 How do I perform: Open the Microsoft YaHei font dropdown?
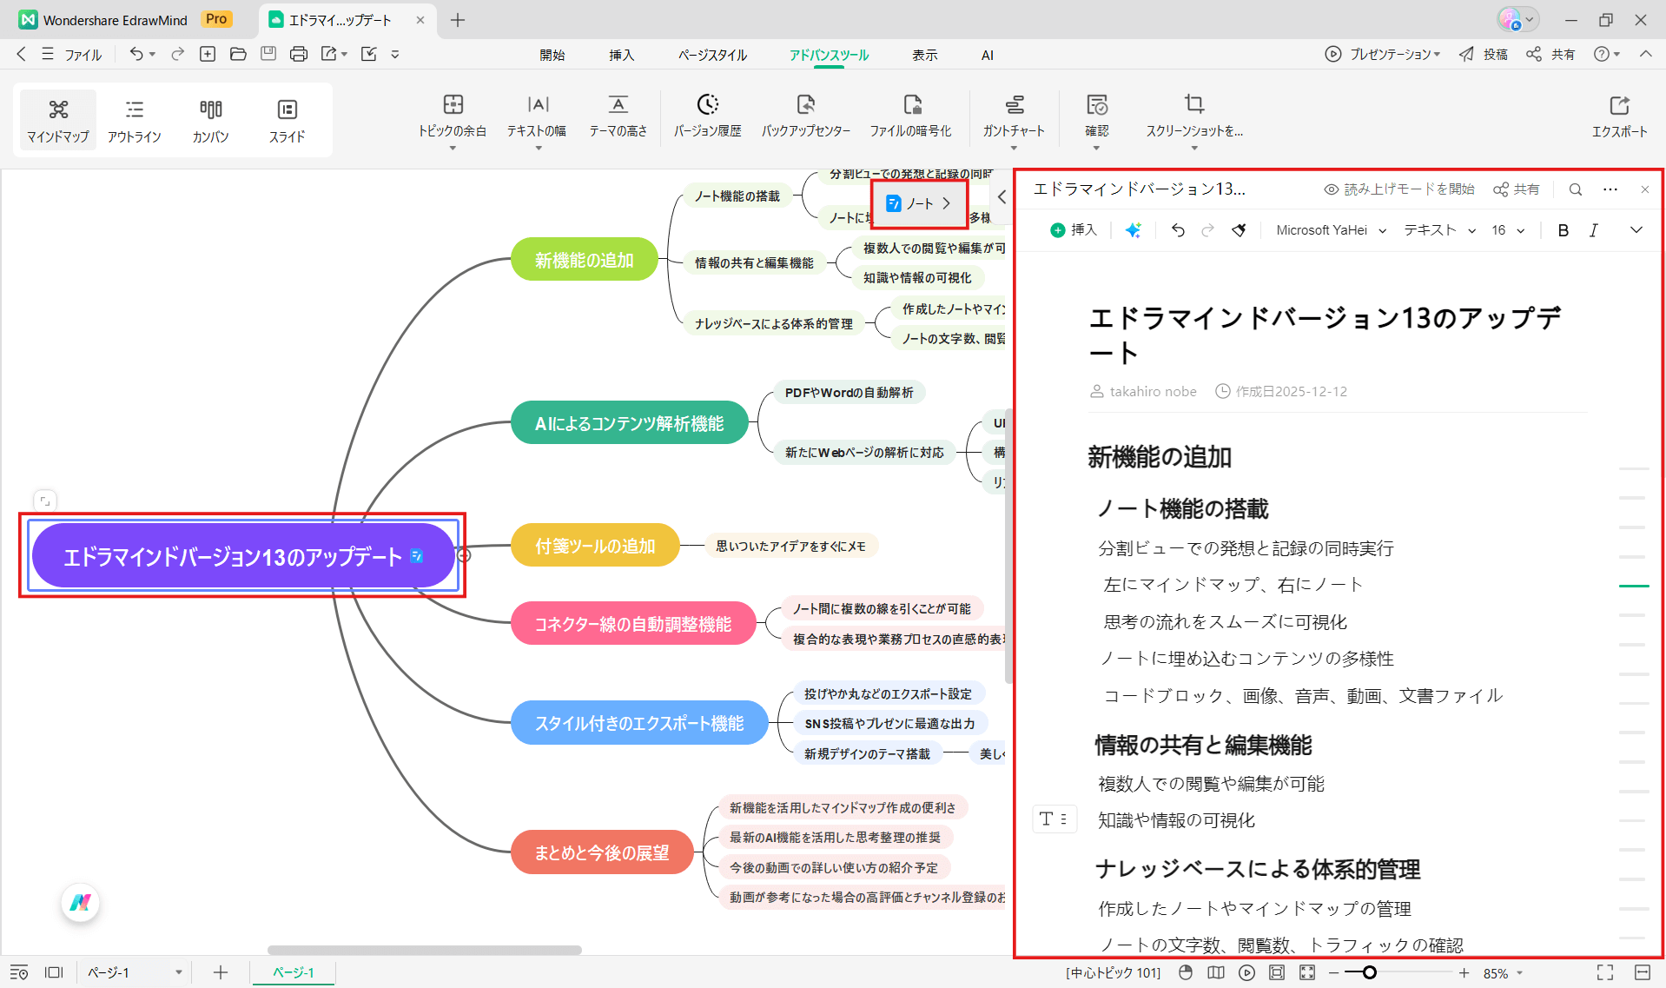[x=1331, y=230]
